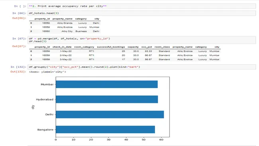The height and width of the screenshot is (146, 259).
Task: Click the markdown cell about average occupancy rate
Action: click(142, 6)
